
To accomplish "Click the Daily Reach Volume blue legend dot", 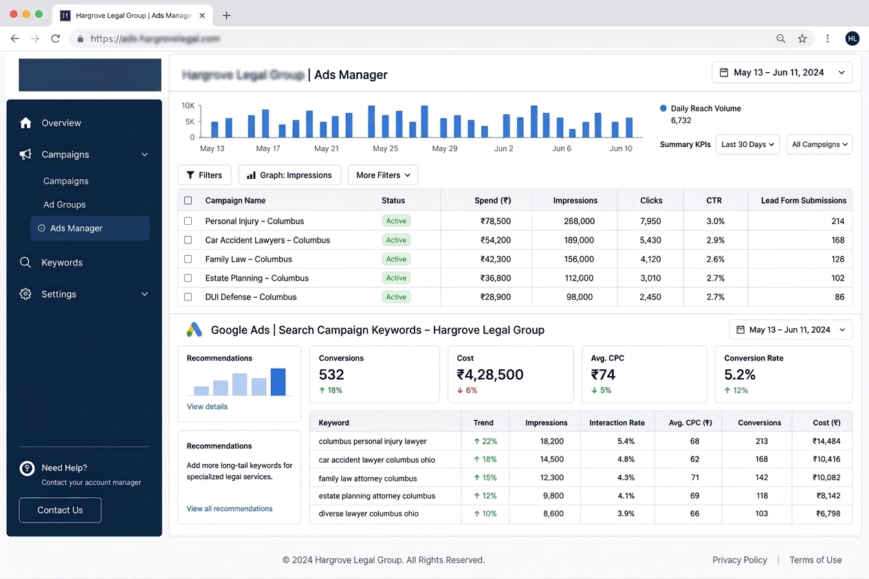I will pos(663,109).
